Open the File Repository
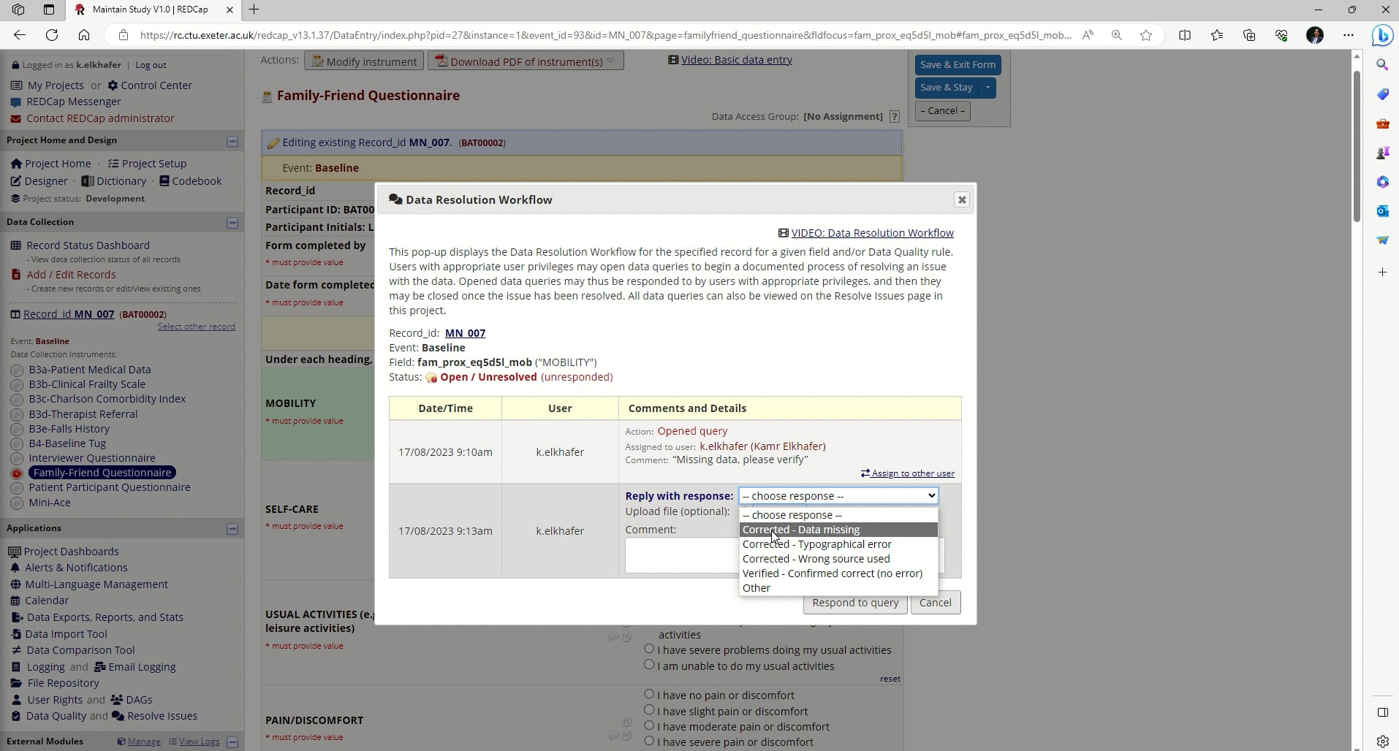This screenshot has width=1399, height=751. pyautogui.click(x=63, y=683)
